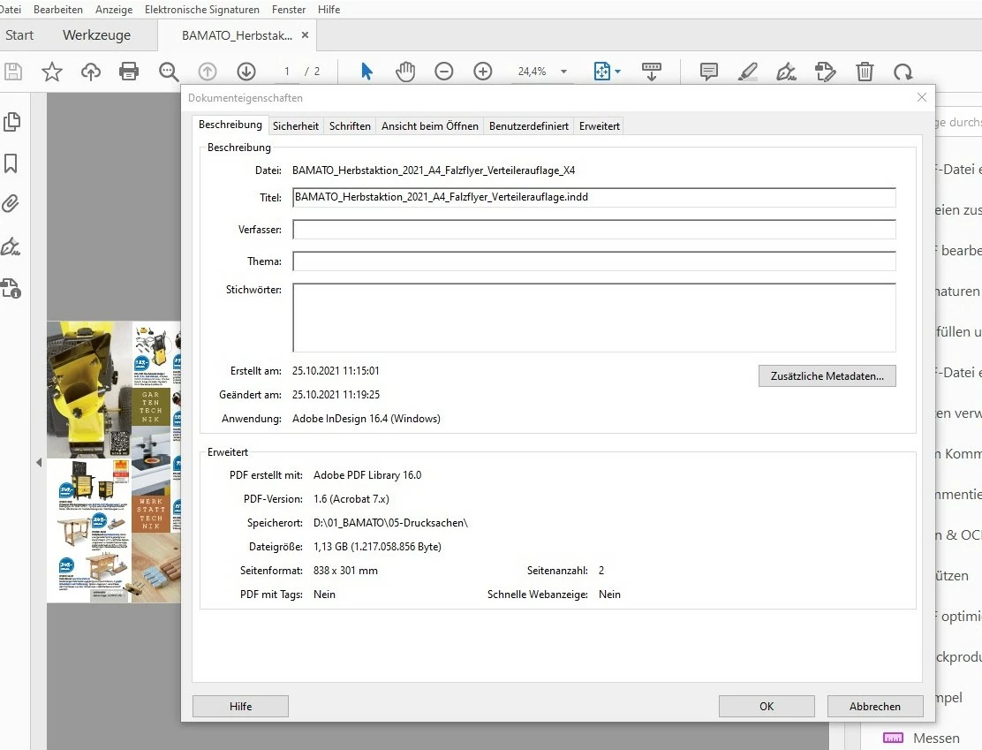Zoom in with plus circle icon
Image resolution: width=982 pixels, height=750 pixels.
click(x=483, y=72)
